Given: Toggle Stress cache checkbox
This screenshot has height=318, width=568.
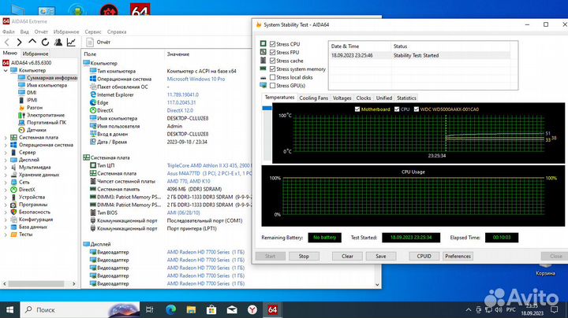Looking at the screenshot, I should click(x=272, y=61).
